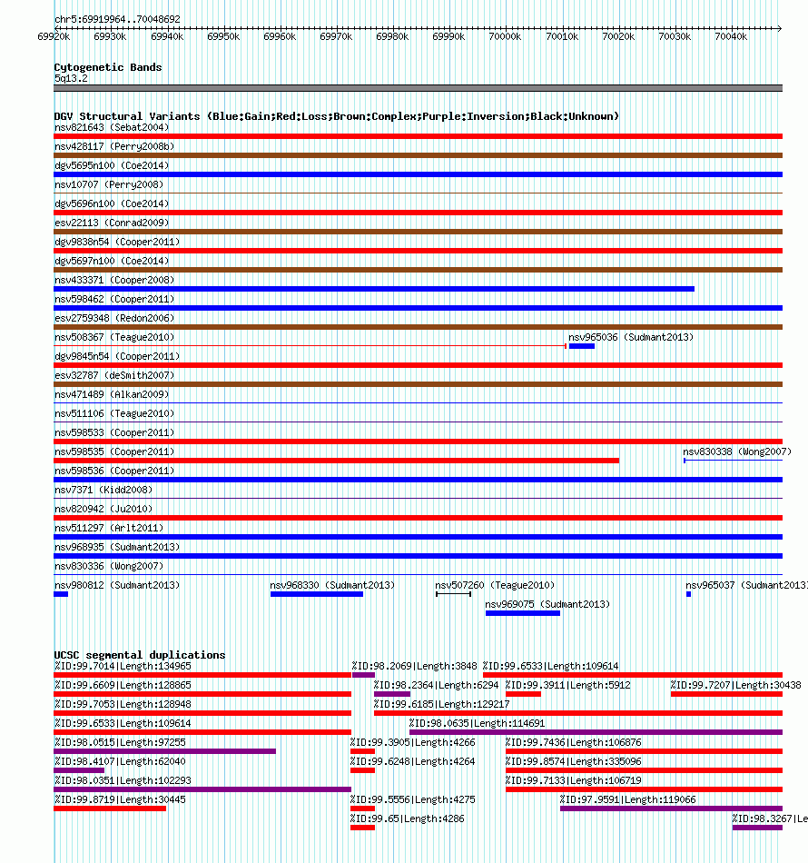Image resolution: width=808 pixels, height=863 pixels.
Task: Click dgv9838n54 (Cooper2011) label
Action: [117, 243]
